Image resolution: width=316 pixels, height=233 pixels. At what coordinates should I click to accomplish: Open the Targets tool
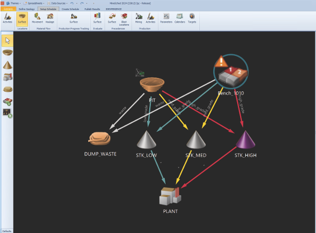192,18
